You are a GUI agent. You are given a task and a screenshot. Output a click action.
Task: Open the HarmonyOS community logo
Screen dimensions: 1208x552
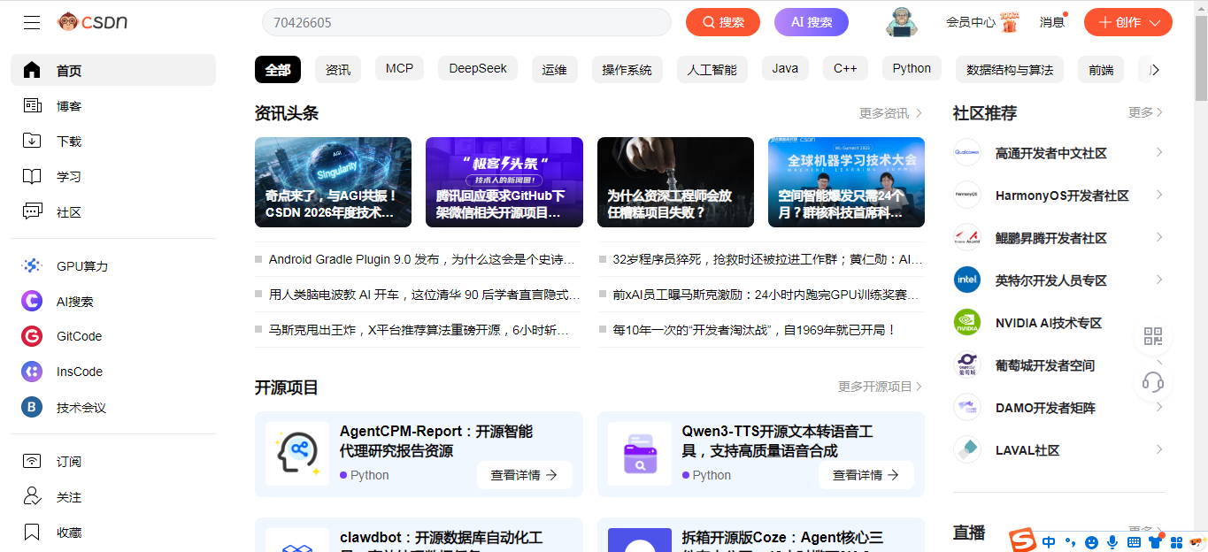point(967,195)
